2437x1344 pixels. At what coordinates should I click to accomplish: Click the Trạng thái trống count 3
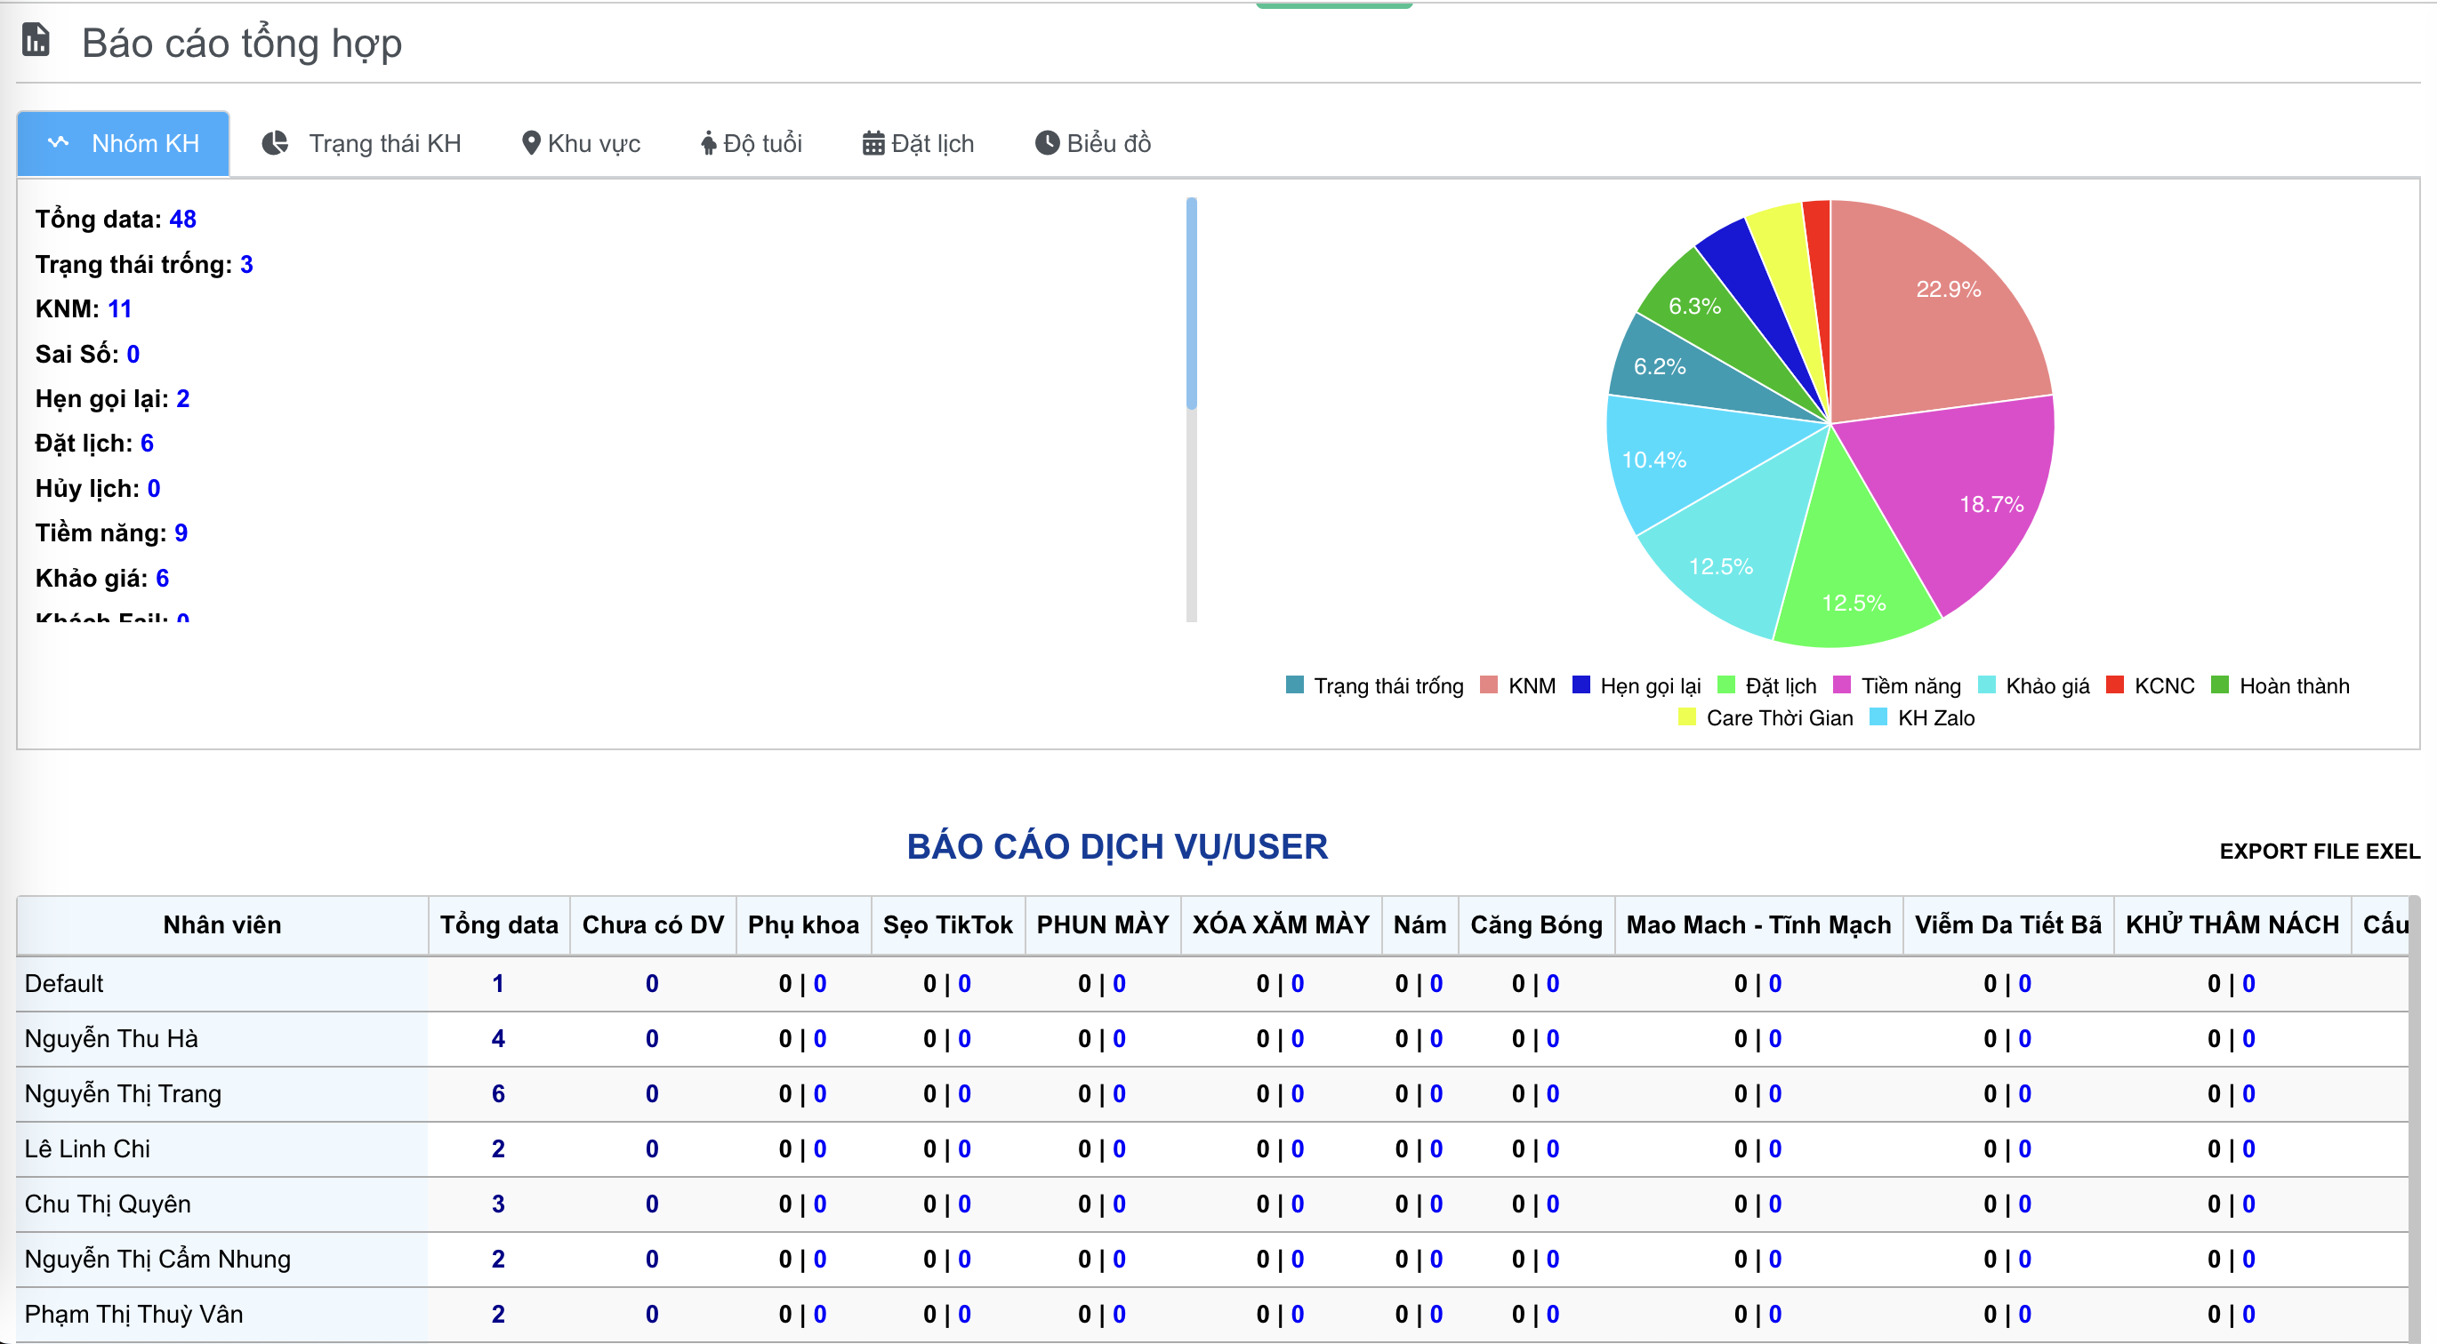(x=246, y=264)
